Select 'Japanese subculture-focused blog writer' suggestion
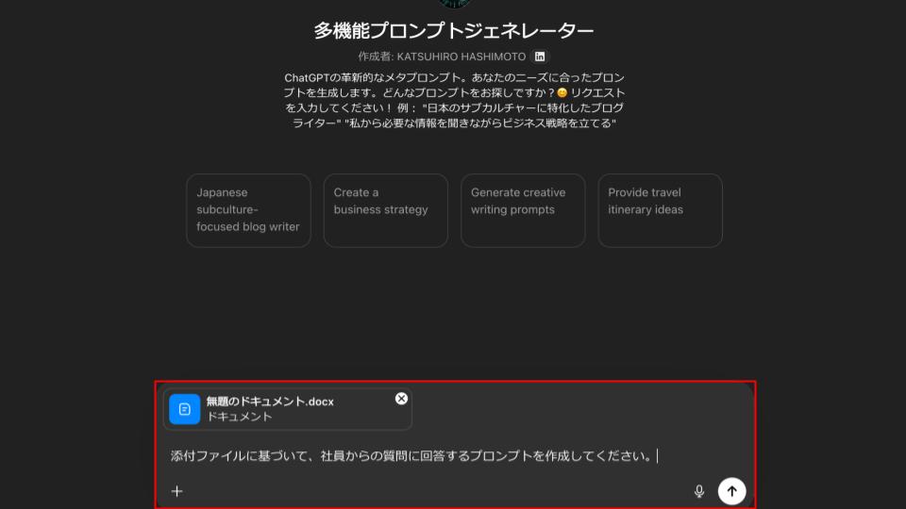The height and width of the screenshot is (509, 906). pos(248,210)
